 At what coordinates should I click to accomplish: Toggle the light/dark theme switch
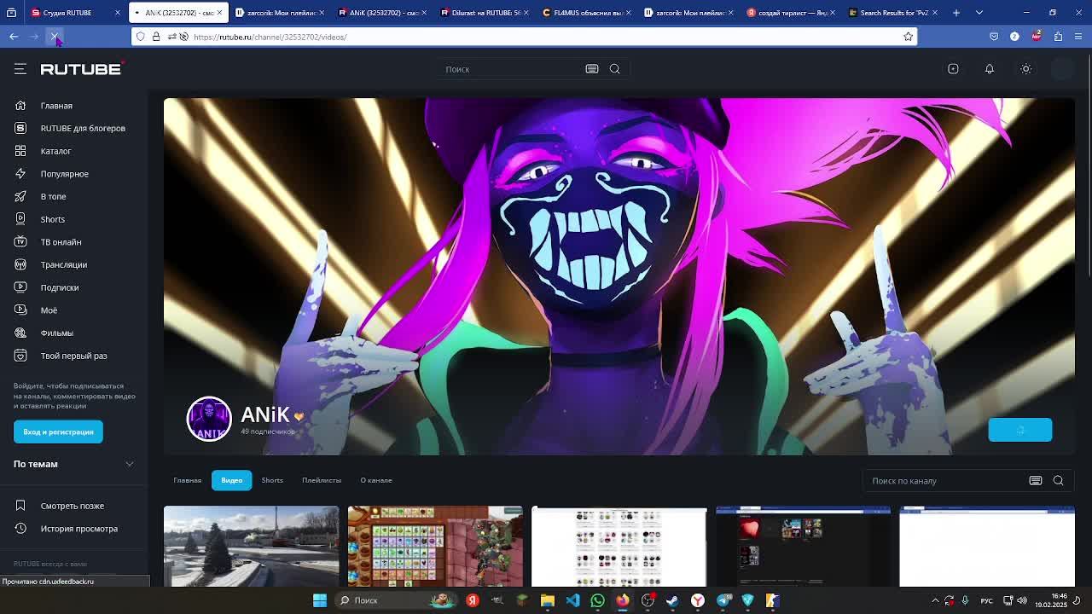pos(1026,69)
